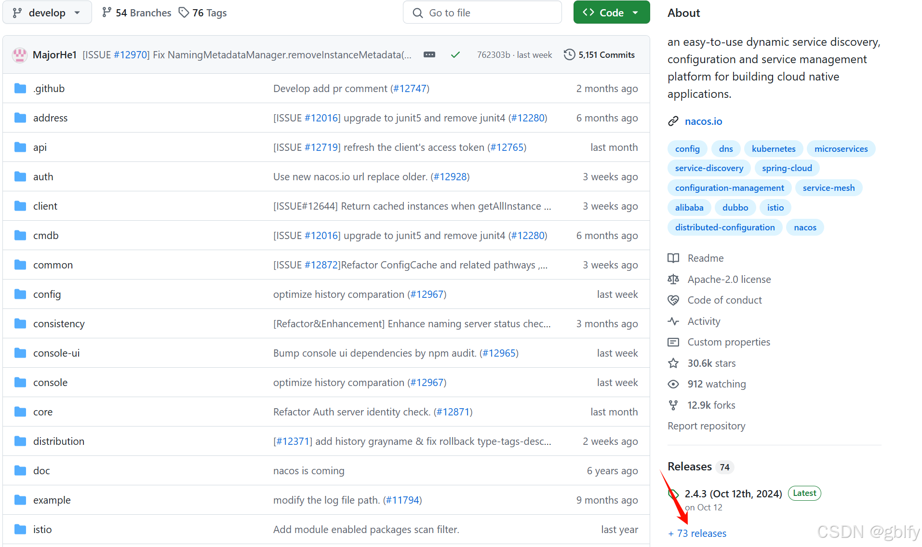Select the nacos topic tag
The width and height of the screenshot is (922, 547).
click(x=805, y=227)
